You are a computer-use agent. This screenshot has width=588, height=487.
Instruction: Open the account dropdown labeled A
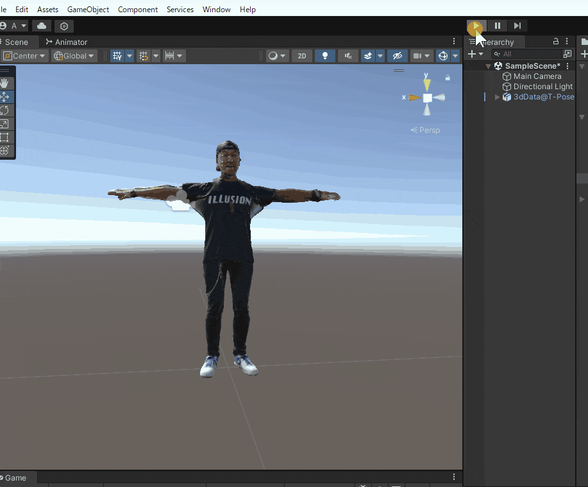coord(14,26)
